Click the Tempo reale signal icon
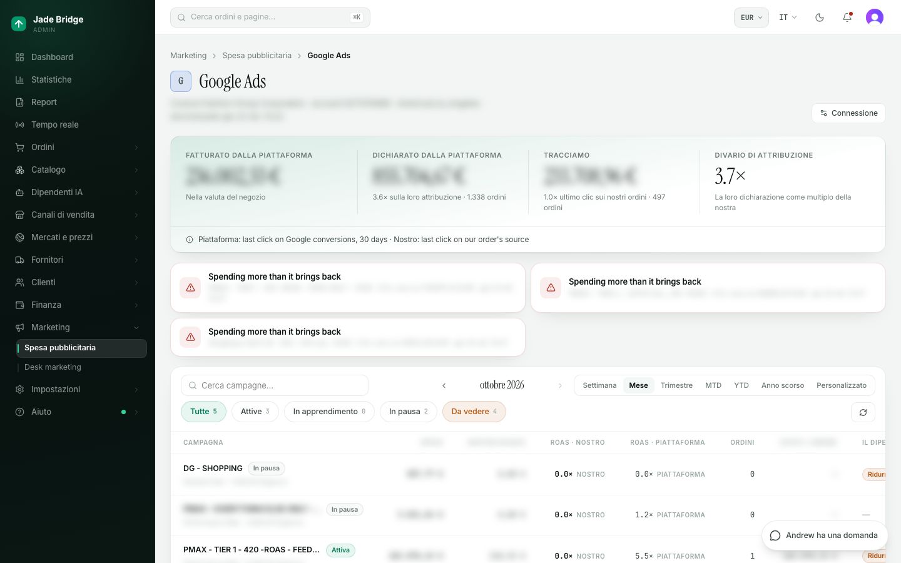 (x=19, y=124)
